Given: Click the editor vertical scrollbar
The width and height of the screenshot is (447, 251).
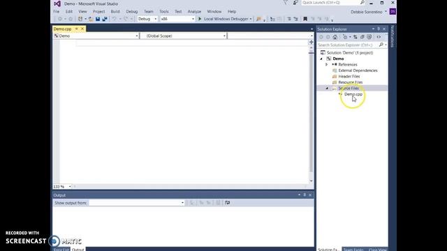Looking at the screenshot, I should tap(311, 114).
